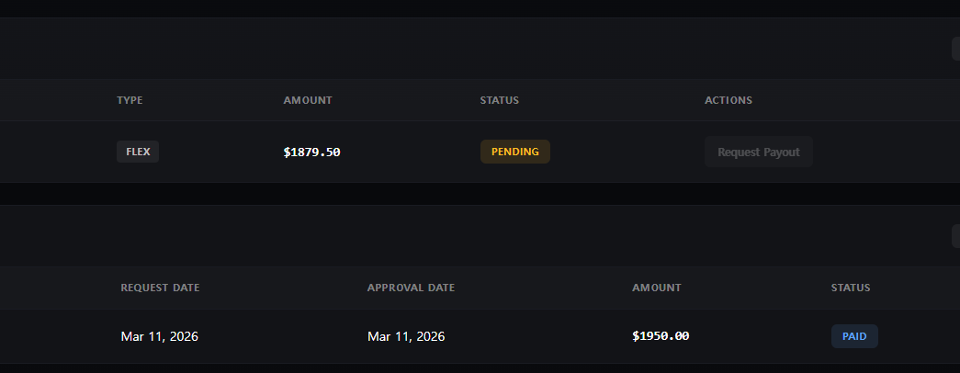Select the Mar 11, 2026 approval date cell
The image size is (960, 373).
click(x=406, y=336)
